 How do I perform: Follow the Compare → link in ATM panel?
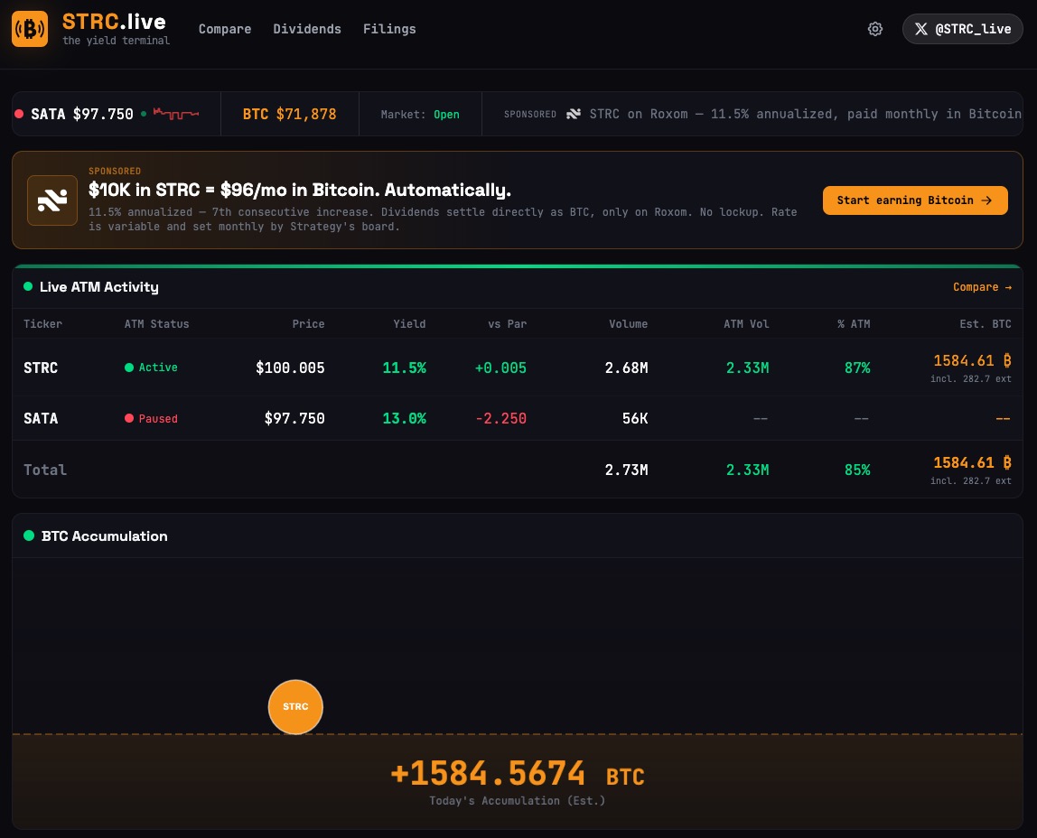(x=982, y=287)
